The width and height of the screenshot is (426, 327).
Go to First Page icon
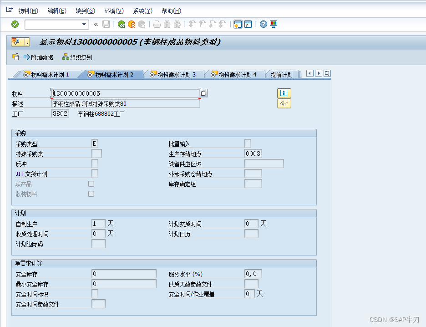click(x=193, y=24)
